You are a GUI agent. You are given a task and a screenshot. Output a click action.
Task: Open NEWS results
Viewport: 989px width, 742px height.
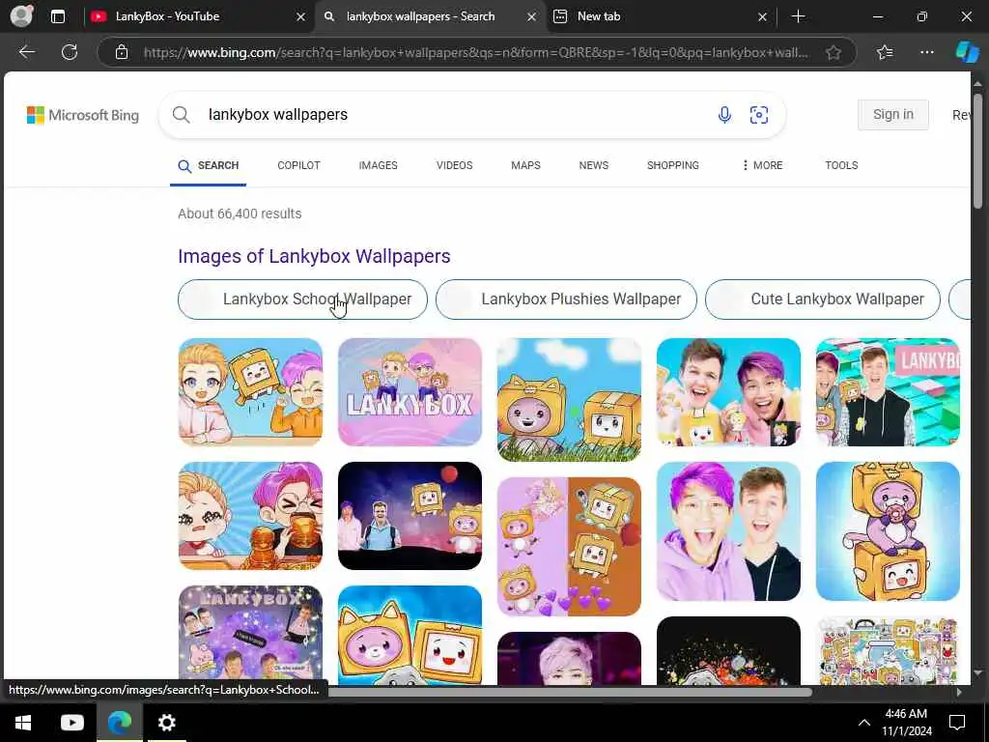click(594, 165)
